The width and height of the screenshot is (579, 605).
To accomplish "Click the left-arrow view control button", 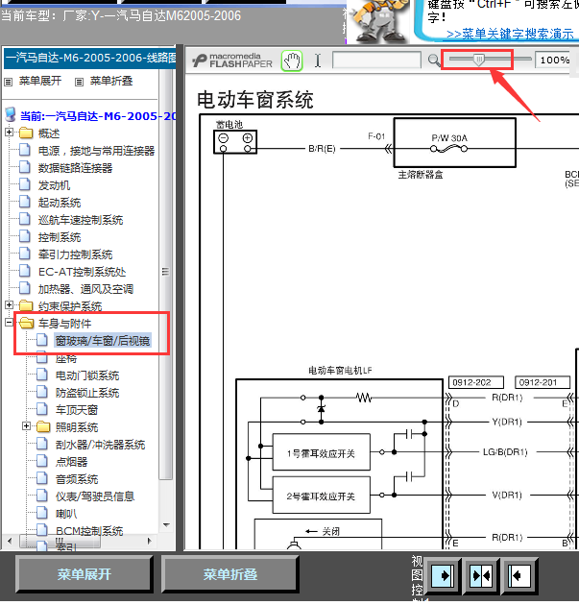I will coord(519,575).
